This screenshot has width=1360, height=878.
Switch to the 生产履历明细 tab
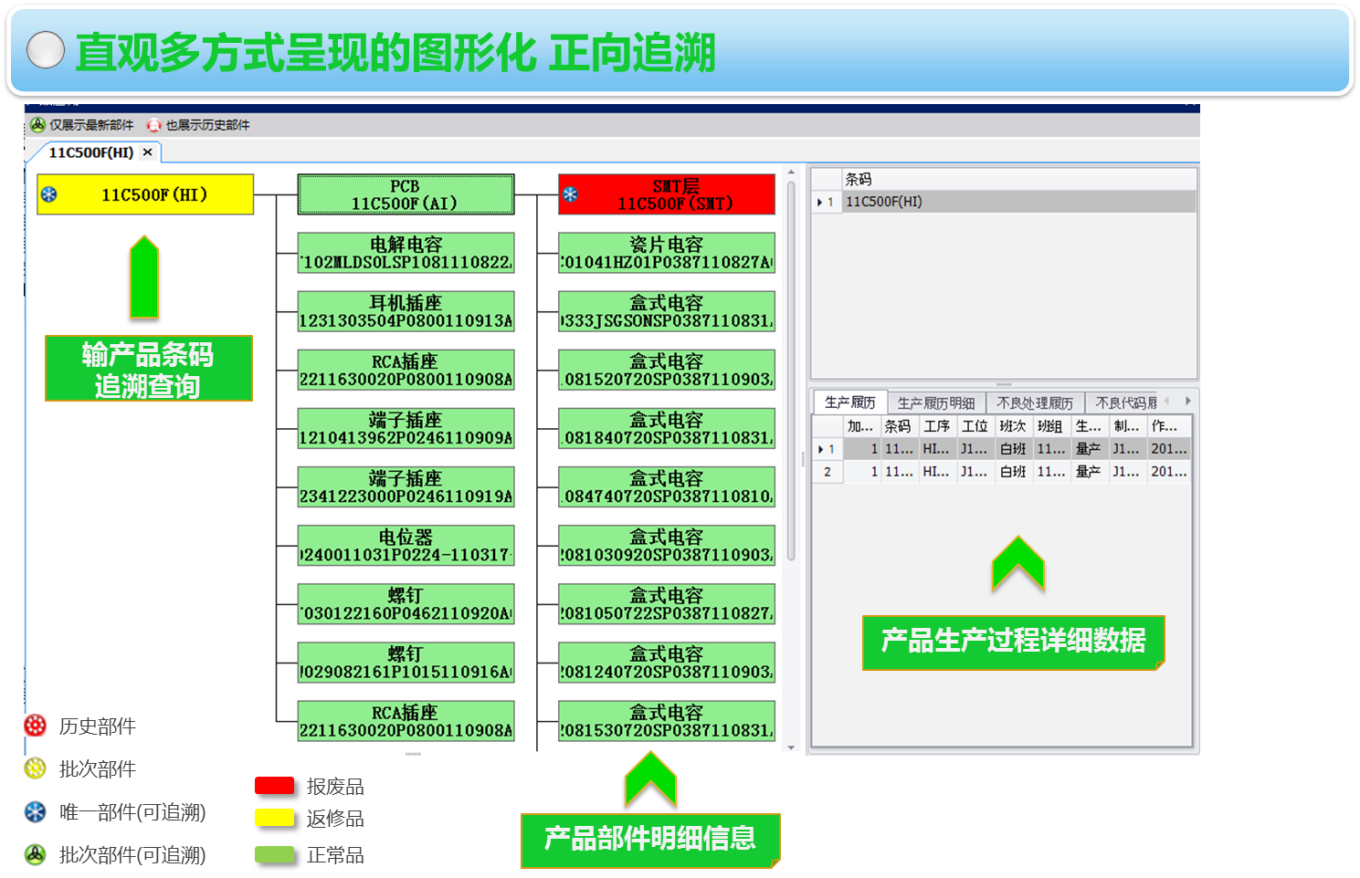(935, 402)
